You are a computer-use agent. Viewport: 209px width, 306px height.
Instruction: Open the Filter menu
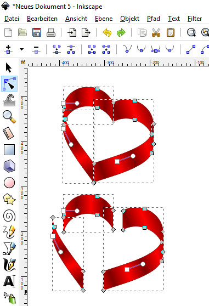pyautogui.click(x=195, y=19)
